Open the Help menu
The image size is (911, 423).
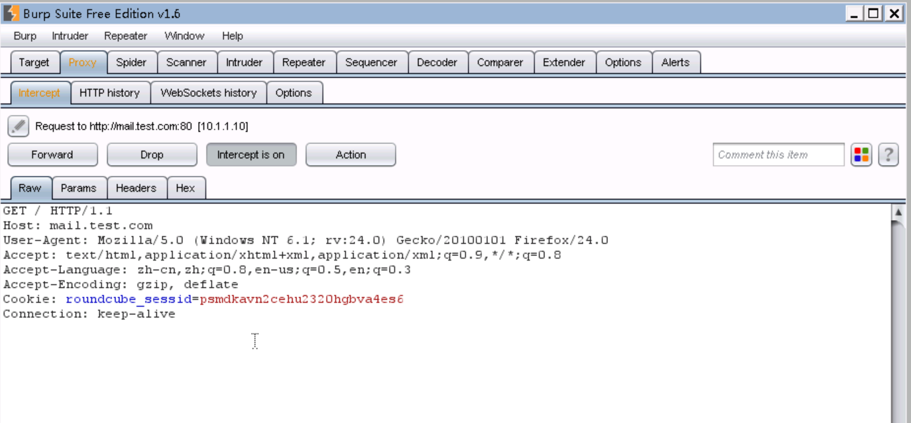coord(232,36)
